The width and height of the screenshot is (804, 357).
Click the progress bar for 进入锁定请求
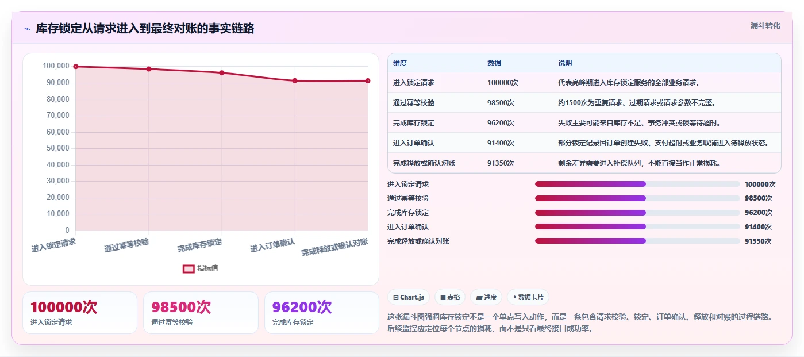(637, 184)
